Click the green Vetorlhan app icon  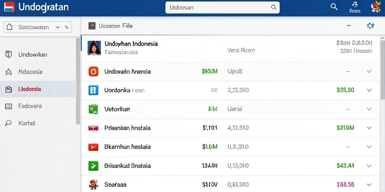(x=93, y=109)
